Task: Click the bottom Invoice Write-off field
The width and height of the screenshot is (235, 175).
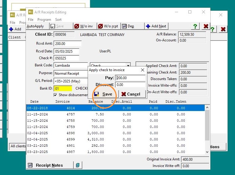Action: 195,166
